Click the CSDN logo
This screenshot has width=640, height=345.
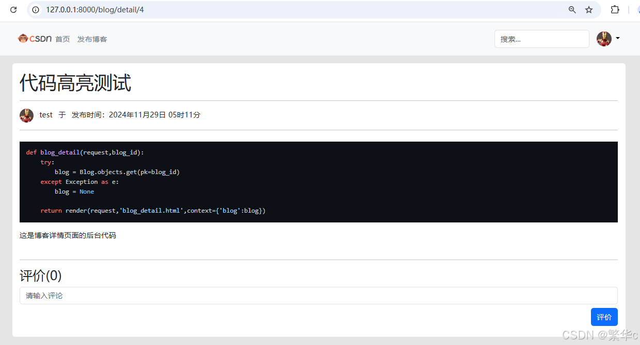34,39
